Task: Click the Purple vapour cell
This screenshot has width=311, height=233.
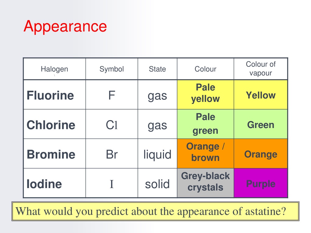Action: (x=261, y=183)
